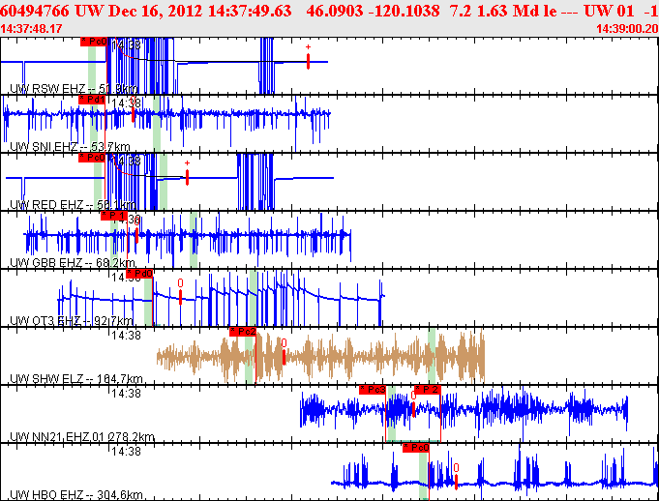
Task: Click the red 0 residual marker on HBO trace
Action: click(x=456, y=477)
